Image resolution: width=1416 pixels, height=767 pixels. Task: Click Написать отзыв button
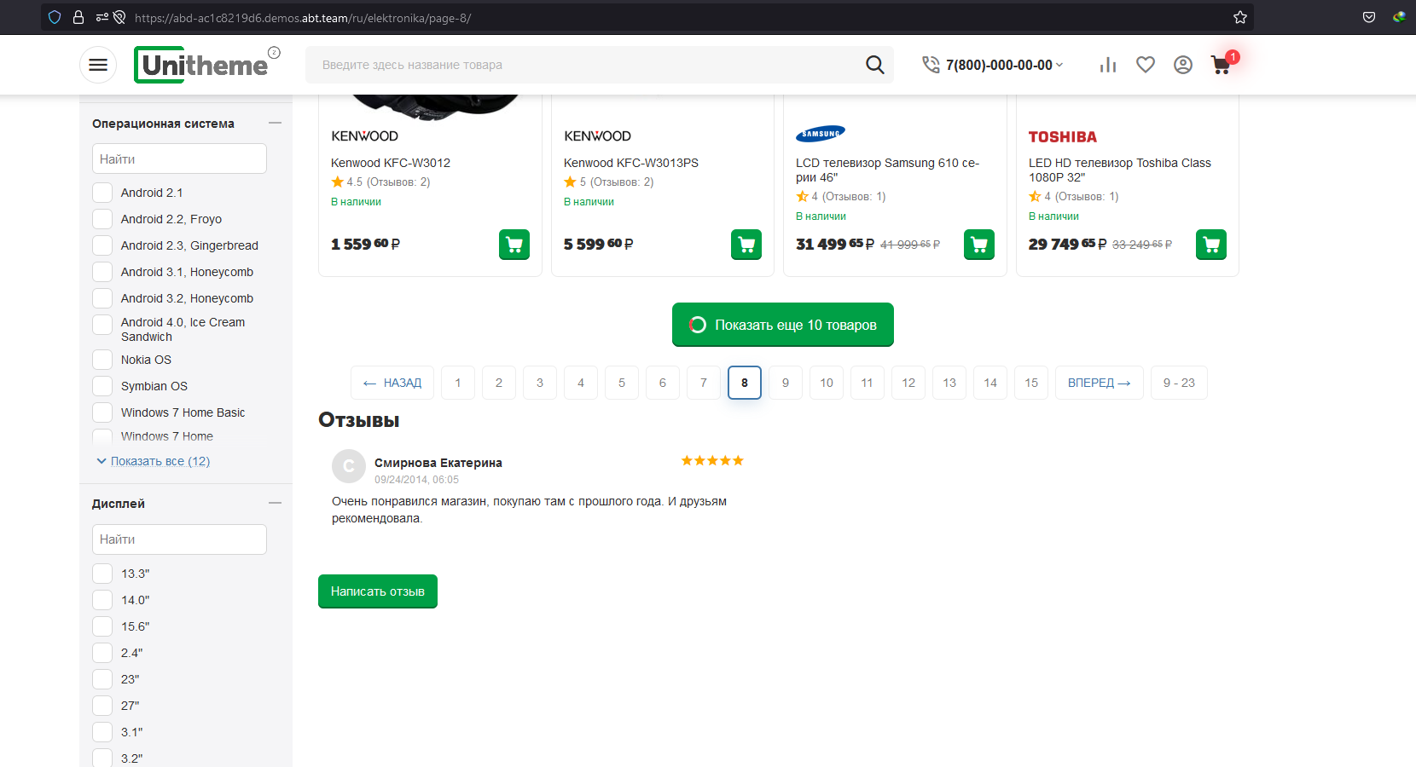coord(378,591)
